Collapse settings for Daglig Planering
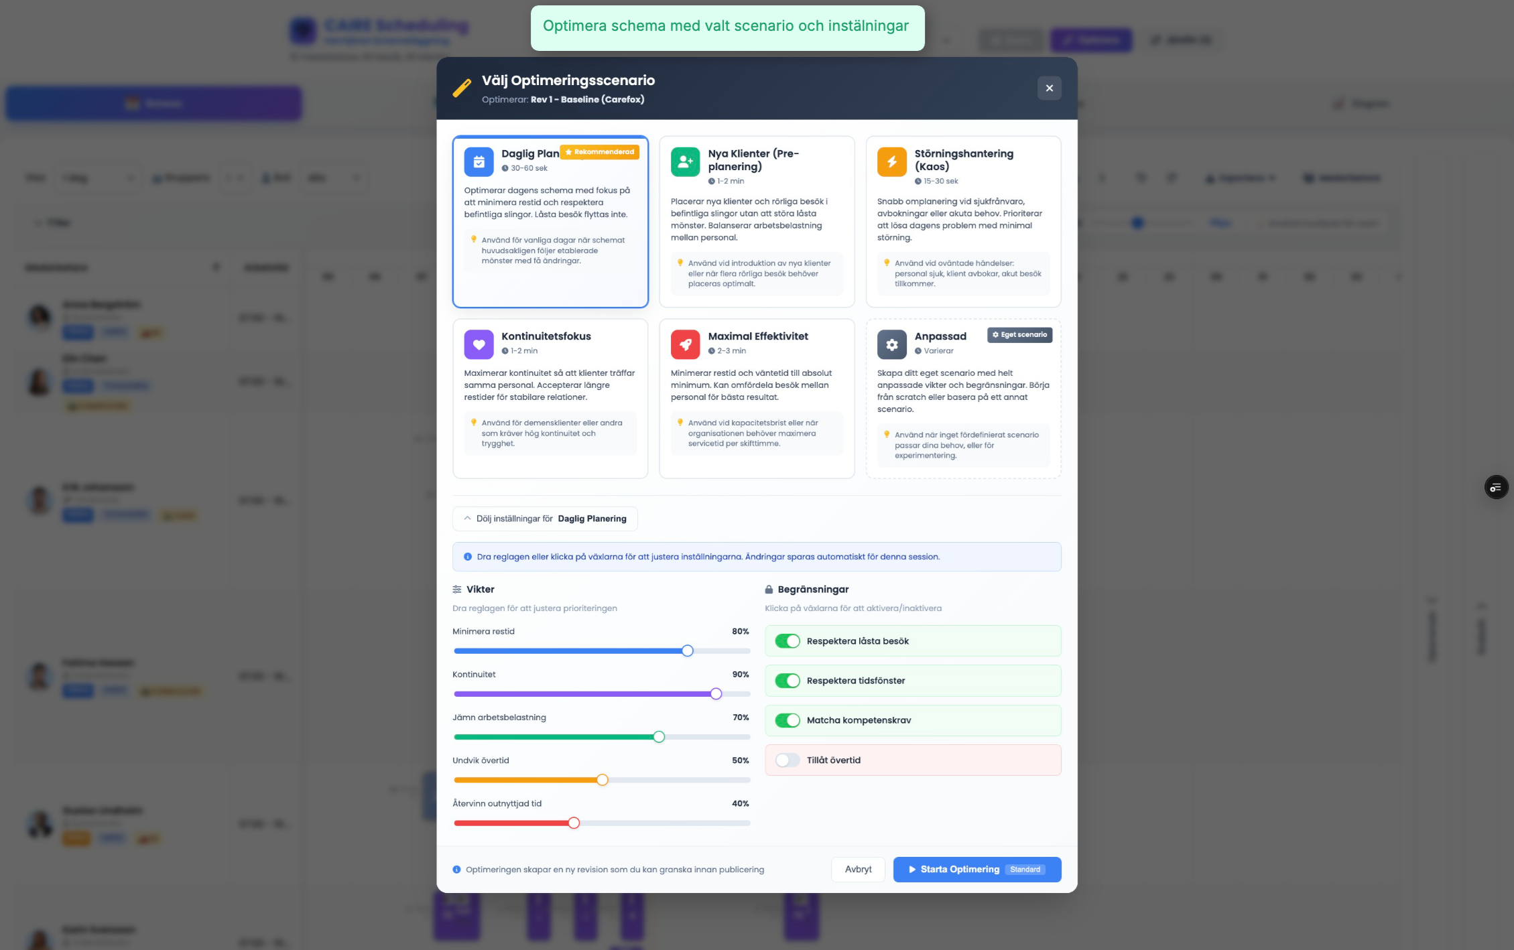The height and width of the screenshot is (950, 1514). (x=545, y=519)
